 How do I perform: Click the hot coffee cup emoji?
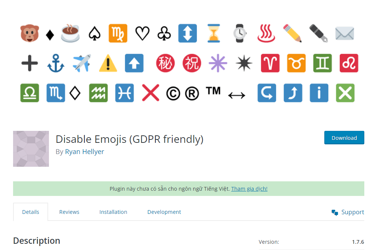tap(70, 33)
